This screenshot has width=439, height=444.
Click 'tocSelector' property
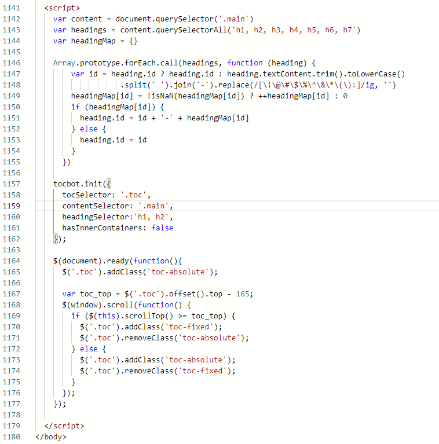[x=86, y=195]
